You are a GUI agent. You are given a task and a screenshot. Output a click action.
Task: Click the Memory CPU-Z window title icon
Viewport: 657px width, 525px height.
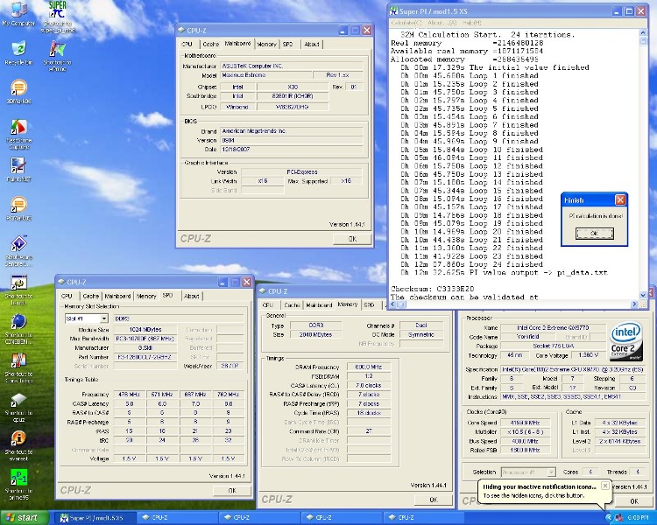263,291
